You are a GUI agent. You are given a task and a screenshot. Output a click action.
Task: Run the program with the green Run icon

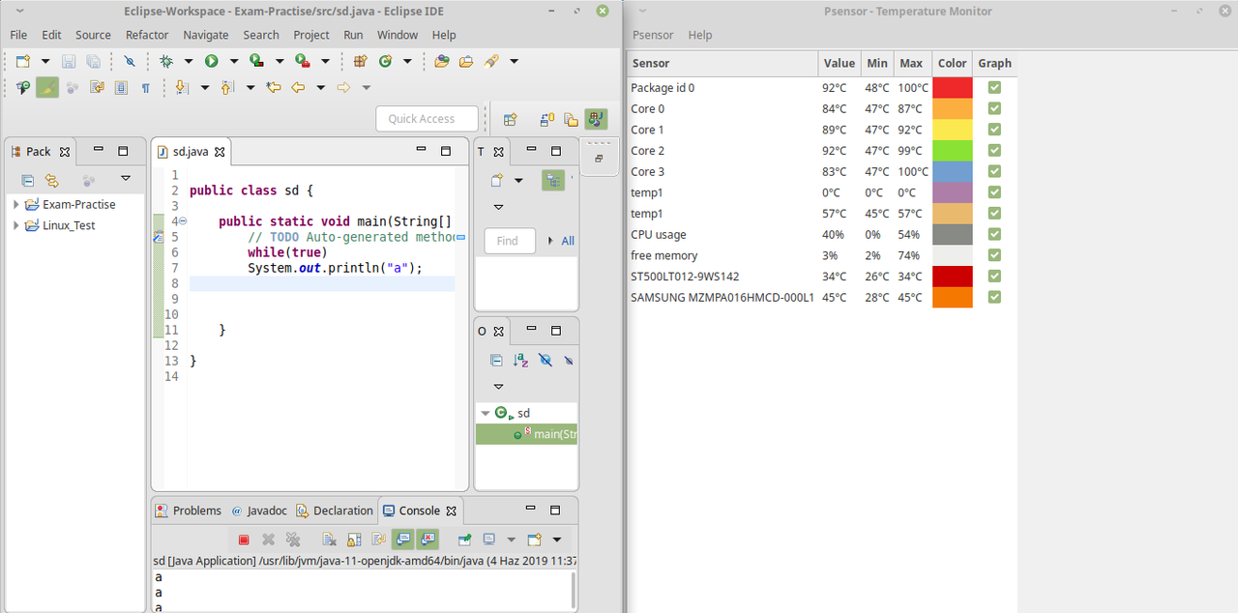211,61
